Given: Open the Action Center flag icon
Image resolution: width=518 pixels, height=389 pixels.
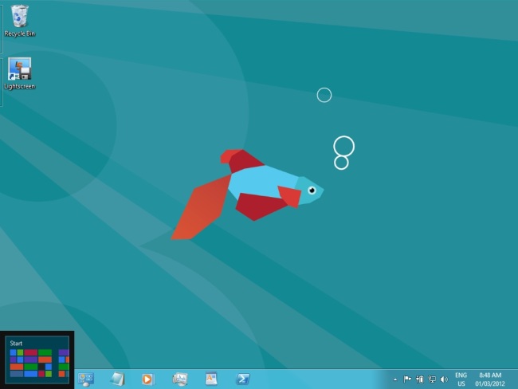Looking at the screenshot, I should [x=407, y=379].
